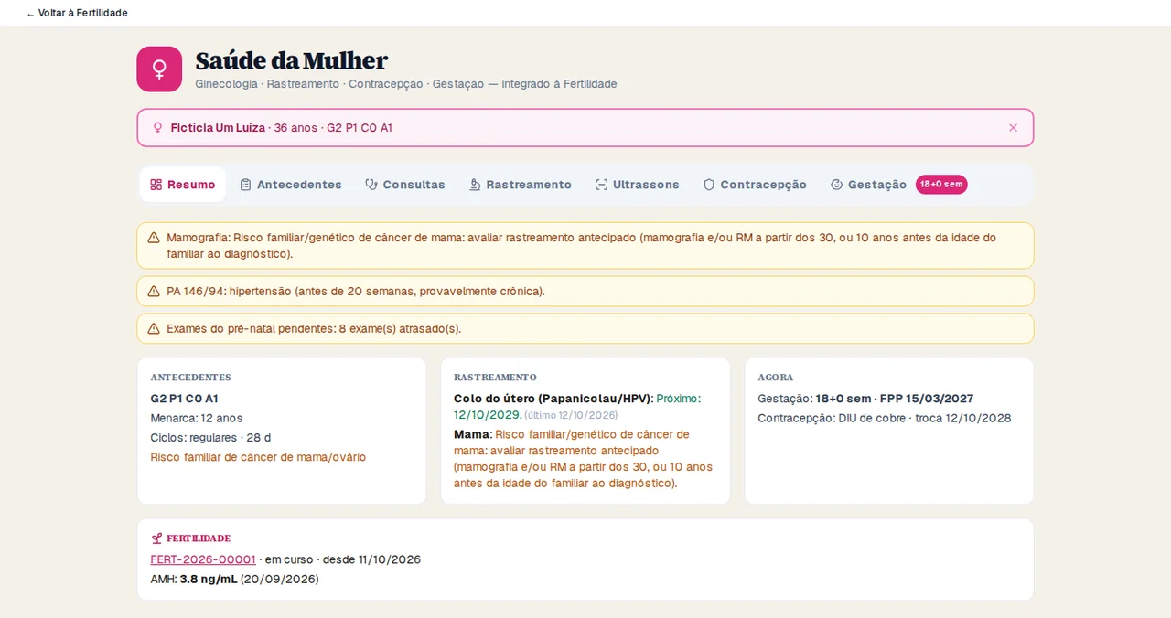Screen dimensions: 1171x618
Task: Click Contracepção: DIU de cobre line
Action: click(x=884, y=418)
